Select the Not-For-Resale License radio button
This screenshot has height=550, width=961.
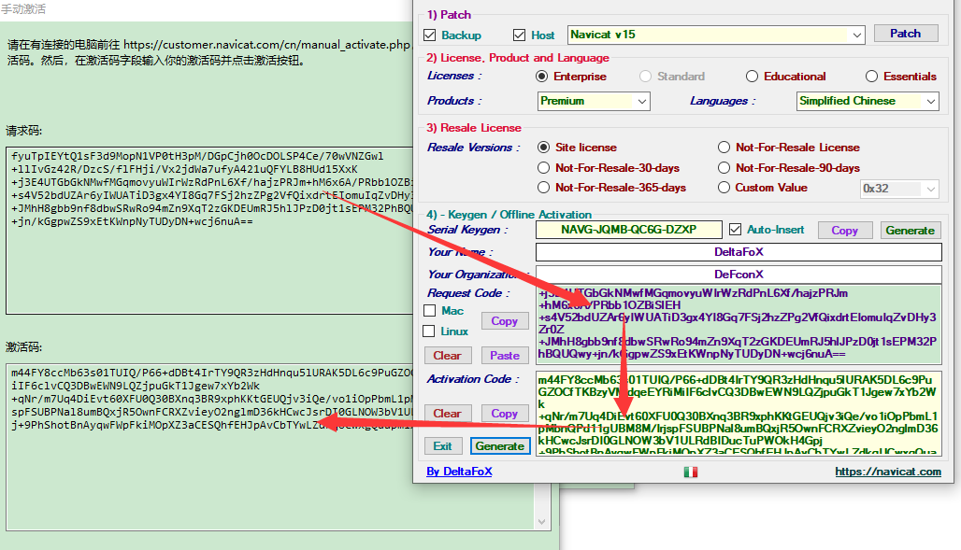click(x=724, y=148)
